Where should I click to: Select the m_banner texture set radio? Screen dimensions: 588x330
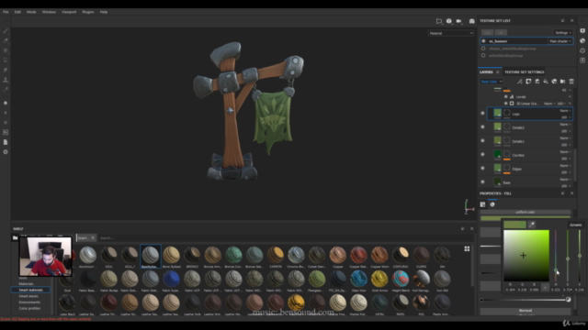tap(483, 41)
